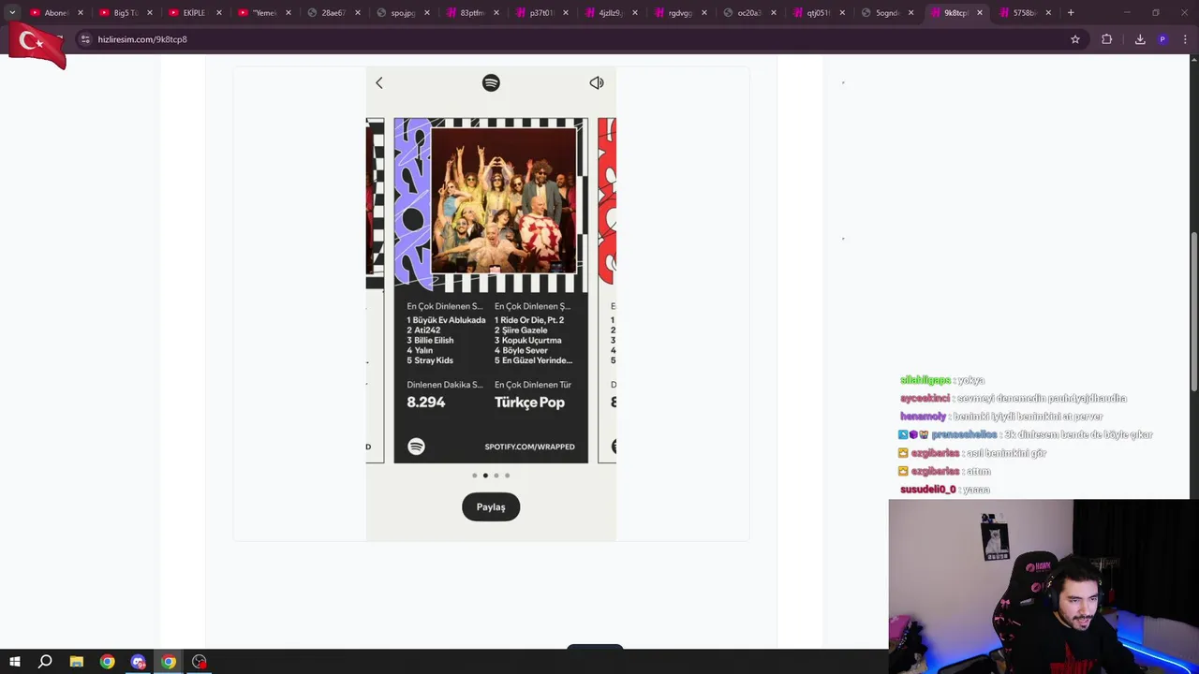Open Chrome's three-dot menu
1199x674 pixels.
click(x=1186, y=39)
